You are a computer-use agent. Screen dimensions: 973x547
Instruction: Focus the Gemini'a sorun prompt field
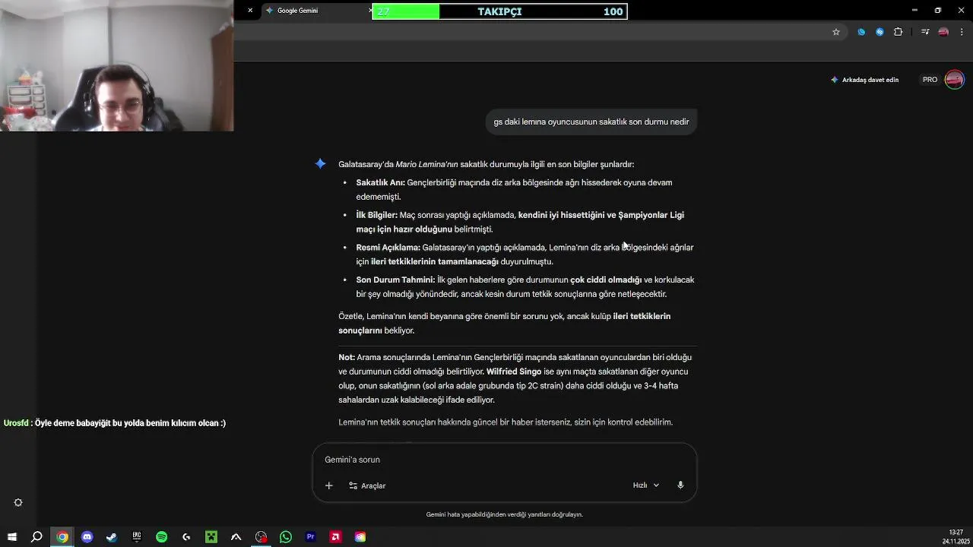tap(504, 460)
